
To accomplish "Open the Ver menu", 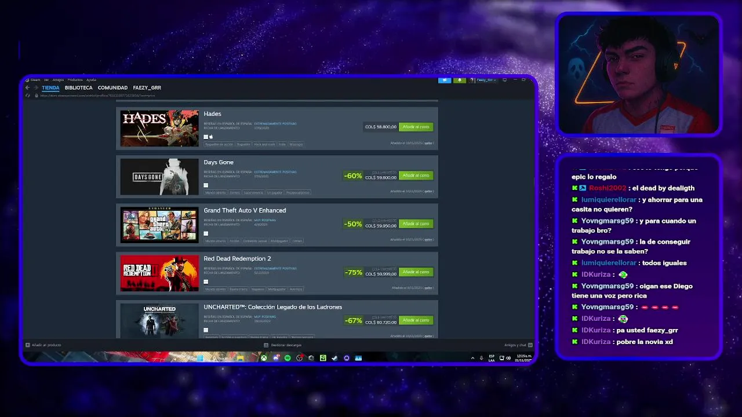I will click(46, 80).
